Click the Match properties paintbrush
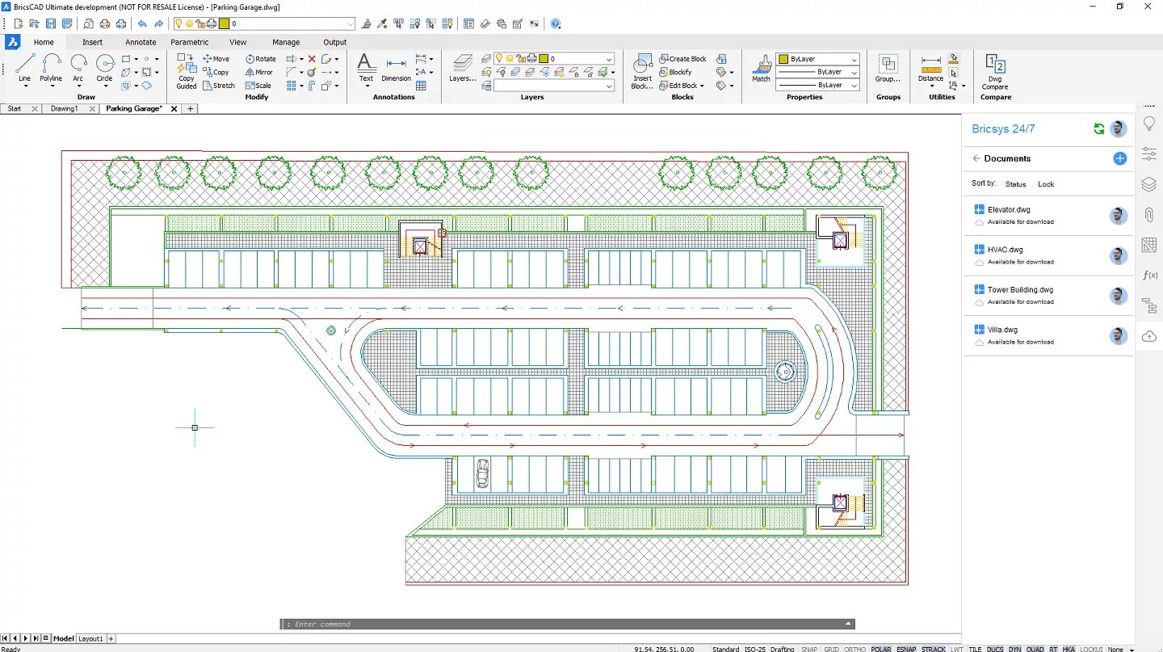Viewport: 1163px width, 652px height. [x=762, y=69]
